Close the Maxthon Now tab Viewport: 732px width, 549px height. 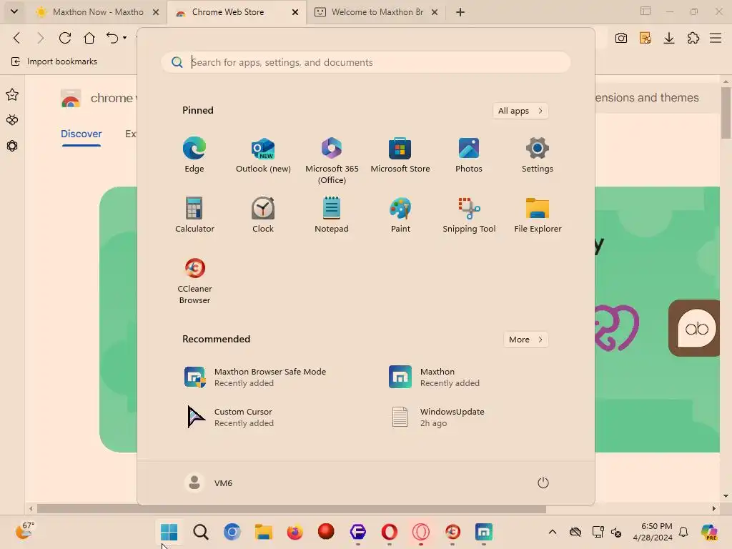click(156, 13)
